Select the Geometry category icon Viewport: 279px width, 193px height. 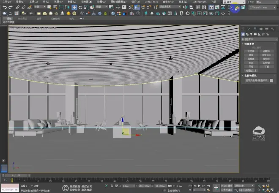click(x=243, y=34)
